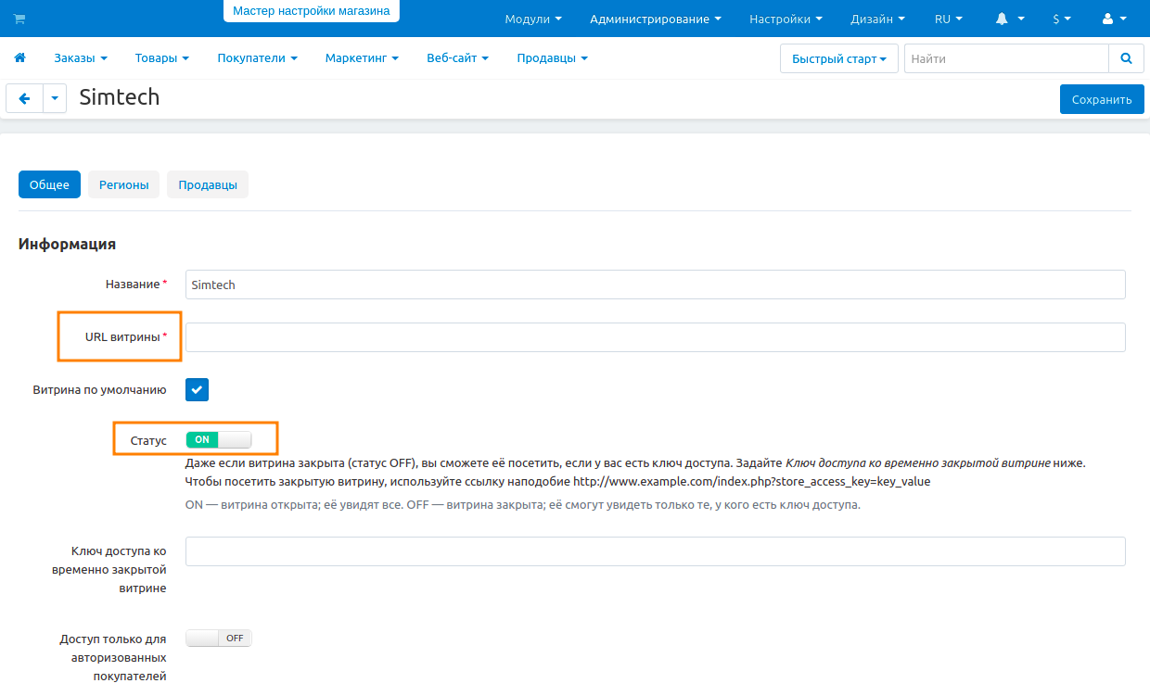Open the user profile icon menu

click(1114, 19)
